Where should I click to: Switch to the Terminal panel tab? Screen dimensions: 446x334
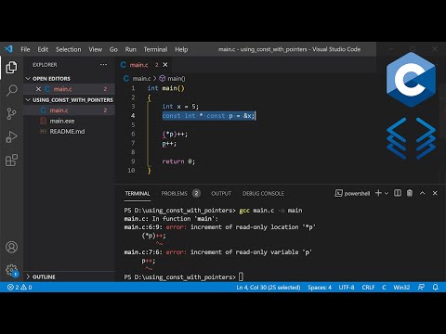tap(138, 194)
